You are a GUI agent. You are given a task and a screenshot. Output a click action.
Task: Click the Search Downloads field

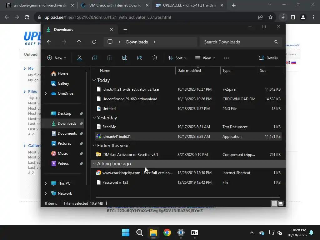click(x=241, y=42)
